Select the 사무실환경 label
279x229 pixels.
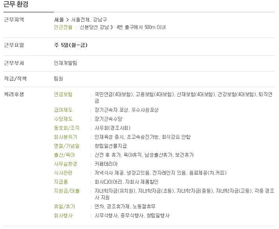coord(66,164)
